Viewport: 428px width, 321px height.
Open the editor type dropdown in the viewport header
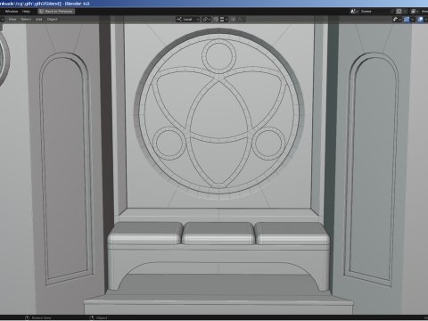(x=2, y=20)
